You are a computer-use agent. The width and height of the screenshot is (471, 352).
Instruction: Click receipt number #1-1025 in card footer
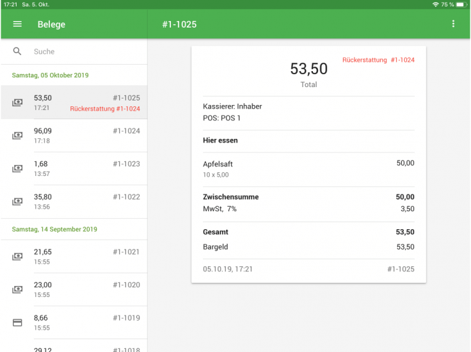point(401,269)
